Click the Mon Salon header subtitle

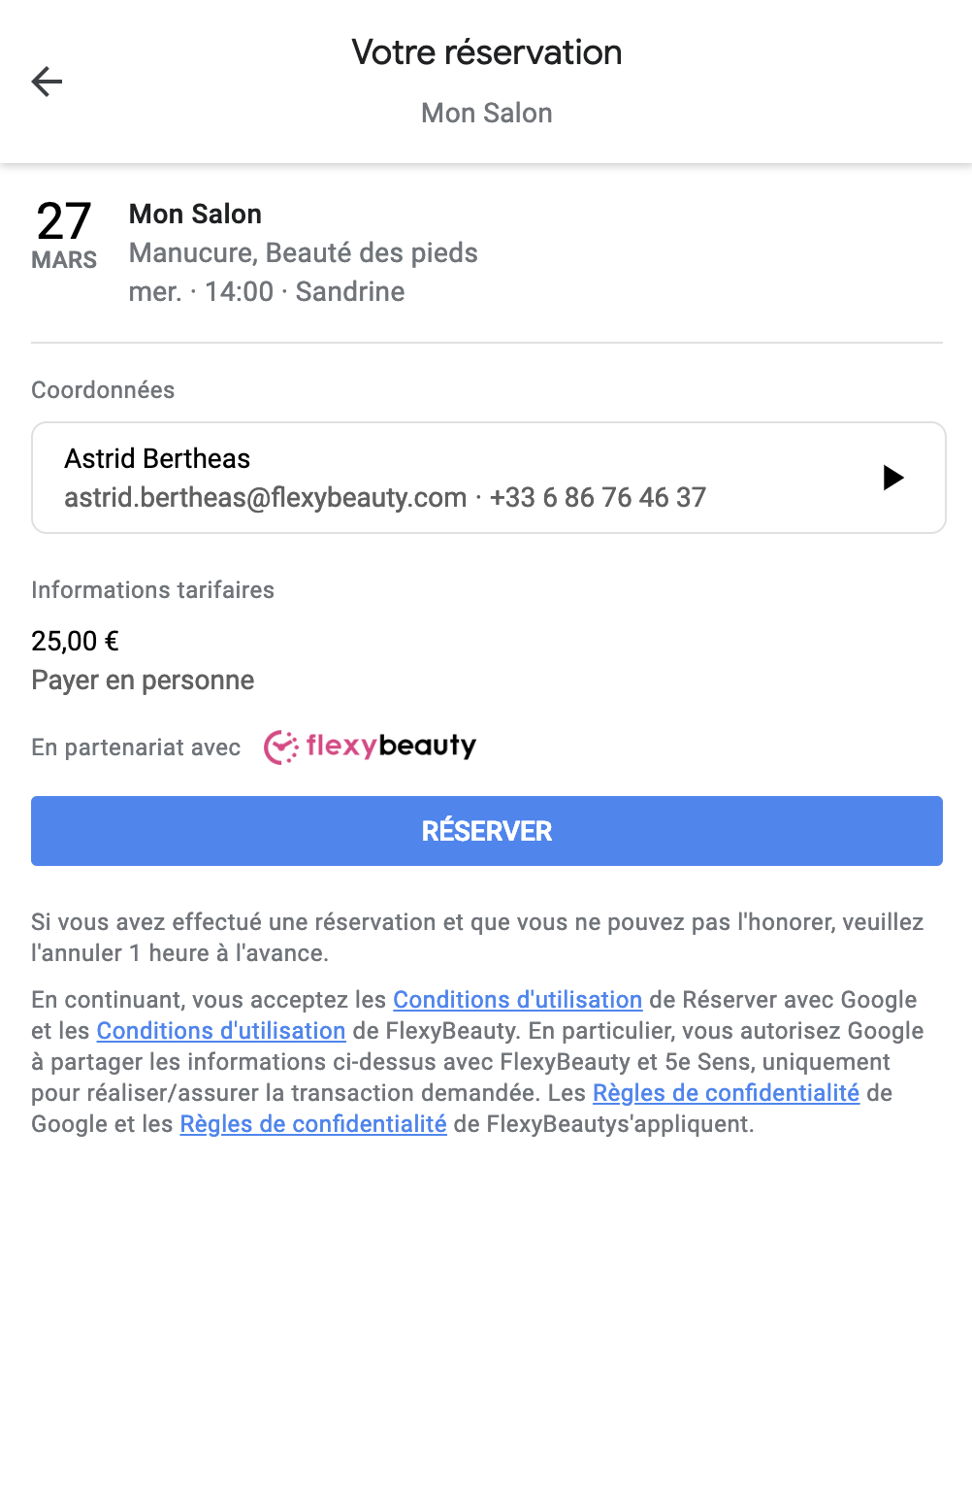click(487, 113)
